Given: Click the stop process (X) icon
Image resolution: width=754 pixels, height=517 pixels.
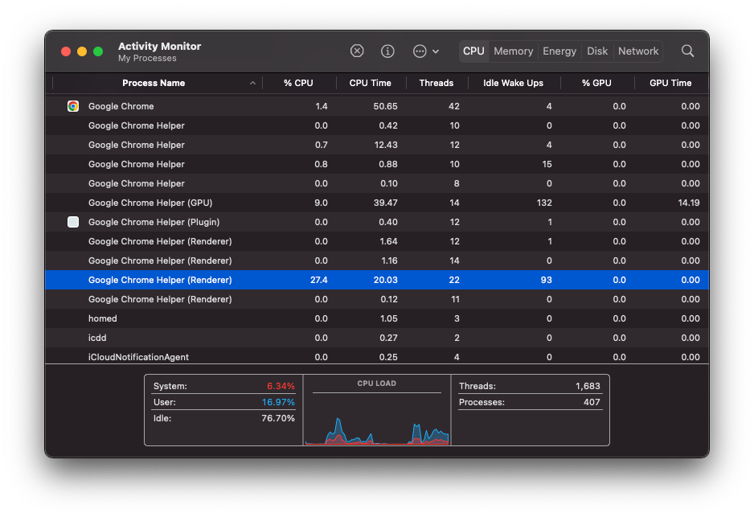Looking at the screenshot, I should tap(357, 51).
